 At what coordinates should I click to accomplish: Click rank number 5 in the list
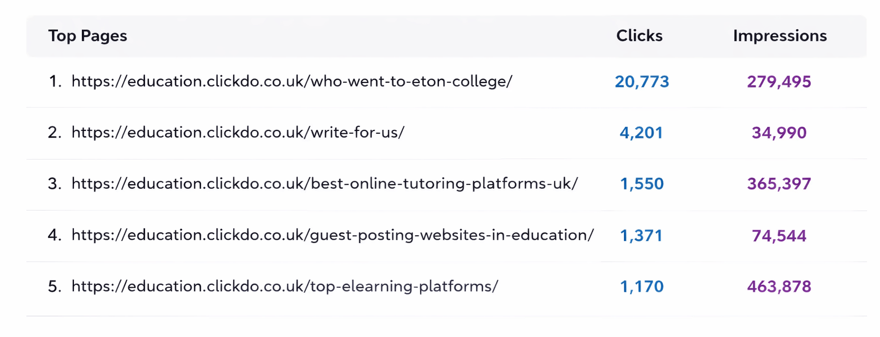pyautogui.click(x=54, y=287)
